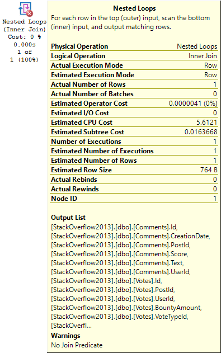Click the Estimated Number of Rows row
Screen dimensions: 221x353
pyautogui.click(x=134, y=161)
